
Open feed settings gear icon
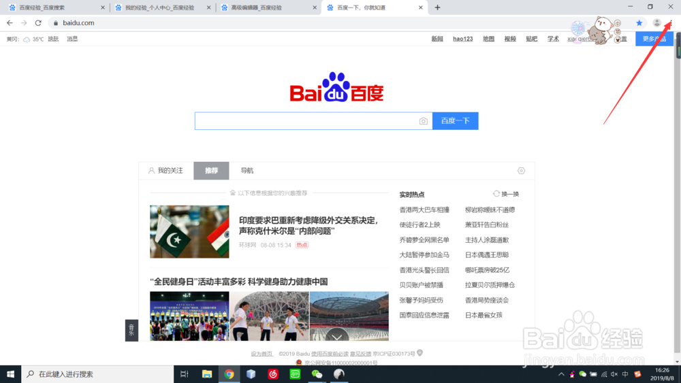click(x=521, y=171)
